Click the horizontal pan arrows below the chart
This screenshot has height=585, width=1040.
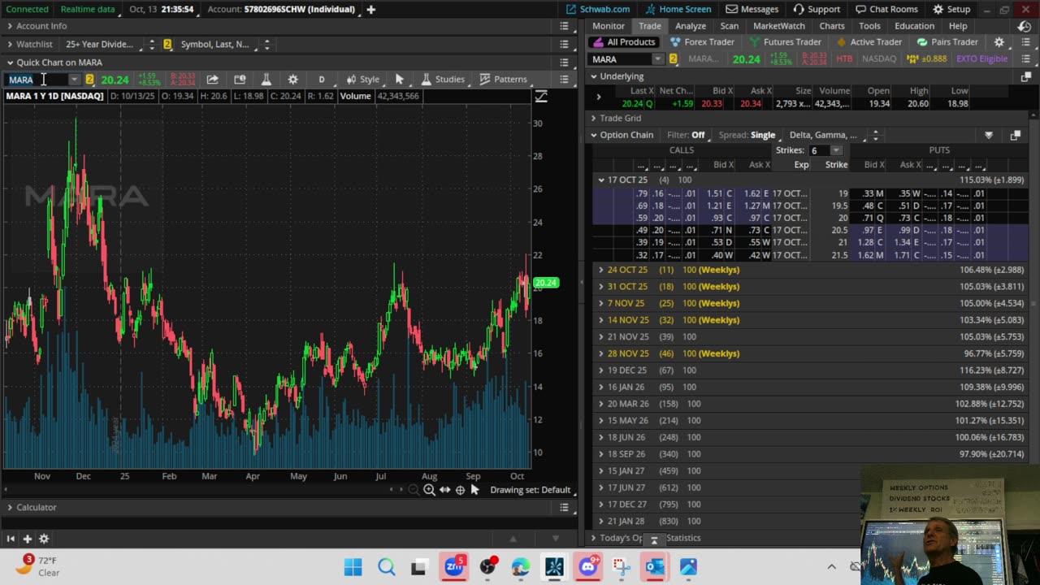pyautogui.click(x=444, y=490)
